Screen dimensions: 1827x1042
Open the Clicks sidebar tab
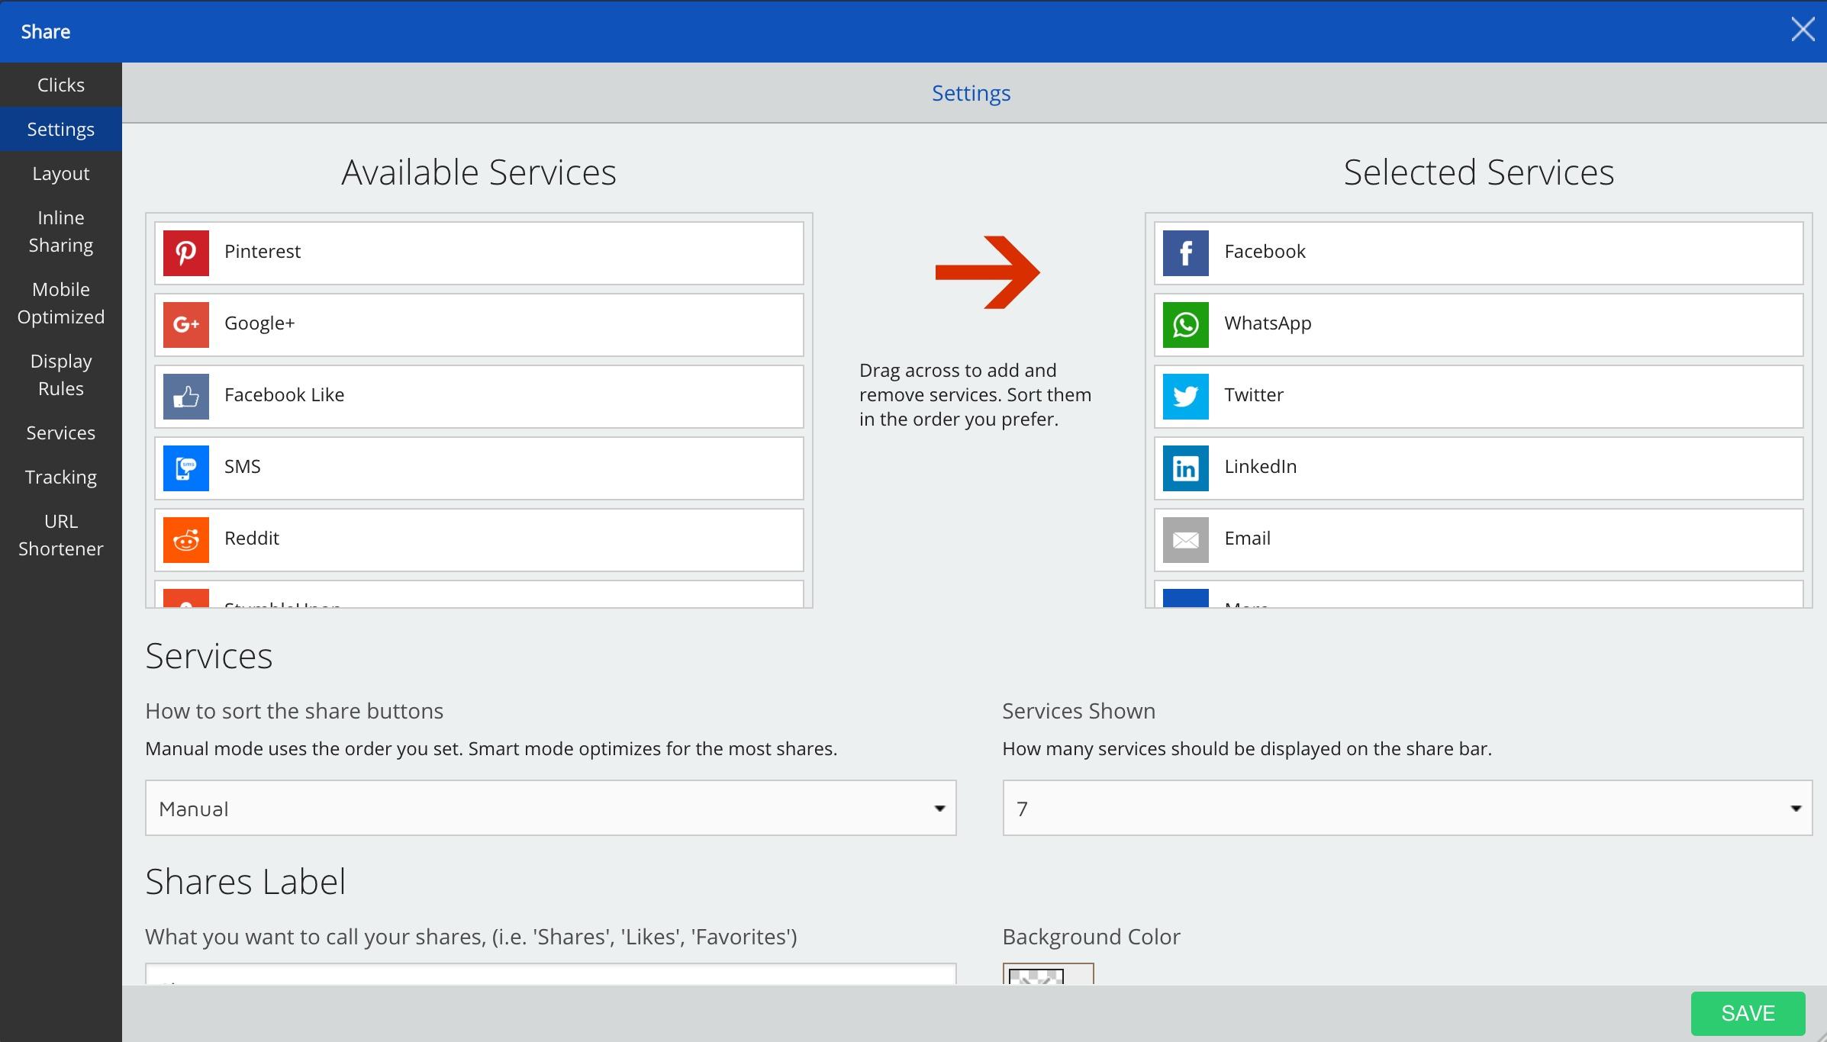coord(61,85)
